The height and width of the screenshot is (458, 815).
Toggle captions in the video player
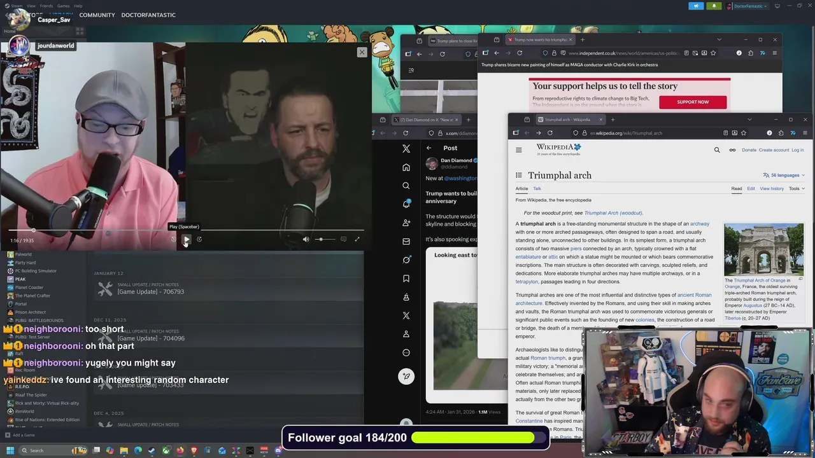343,239
